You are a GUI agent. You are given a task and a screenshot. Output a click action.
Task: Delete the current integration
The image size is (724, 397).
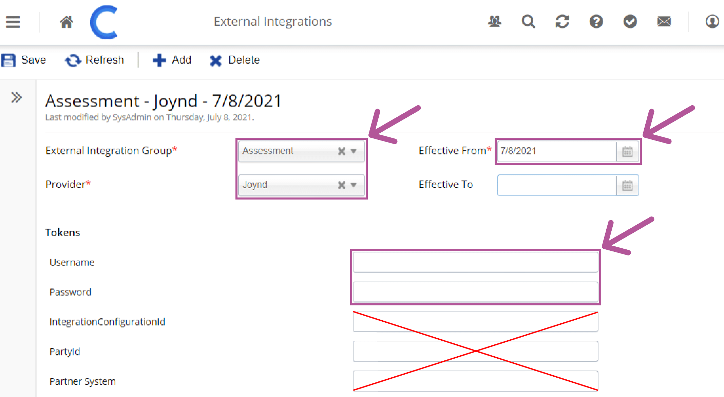tap(234, 60)
